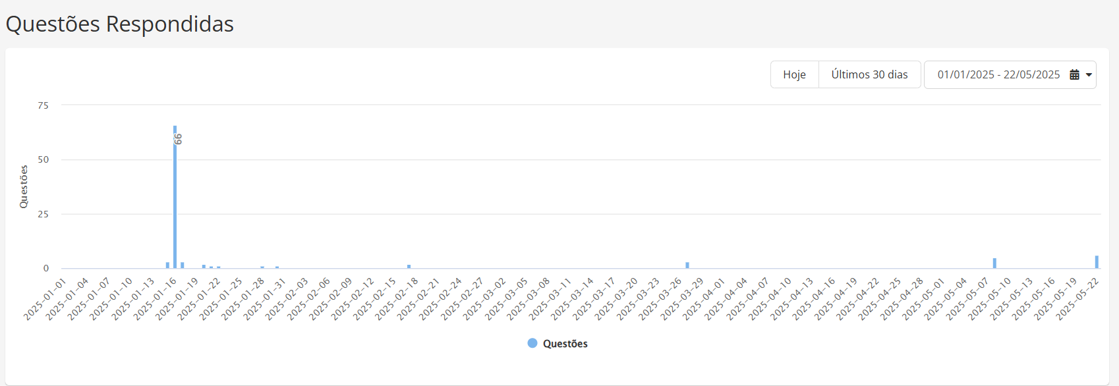Screen dimensions: 1119x386
Task: Expand the date range dropdown caret
Action: pos(1089,75)
